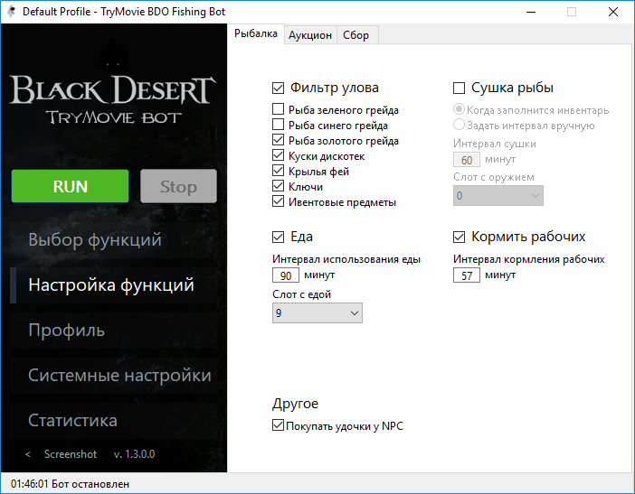
Task: Click the worker feeding interval field showing 57
Action: tap(467, 275)
